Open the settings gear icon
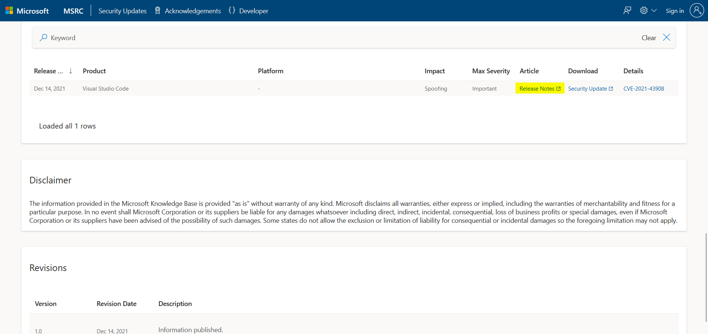Screen dimensions: 708x334 [644, 10]
